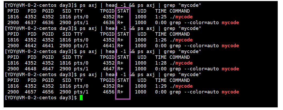Click grep --color=auto command in PID 4657 row
The width and height of the screenshot is (283, 110).
pyautogui.click(x=204, y=92)
